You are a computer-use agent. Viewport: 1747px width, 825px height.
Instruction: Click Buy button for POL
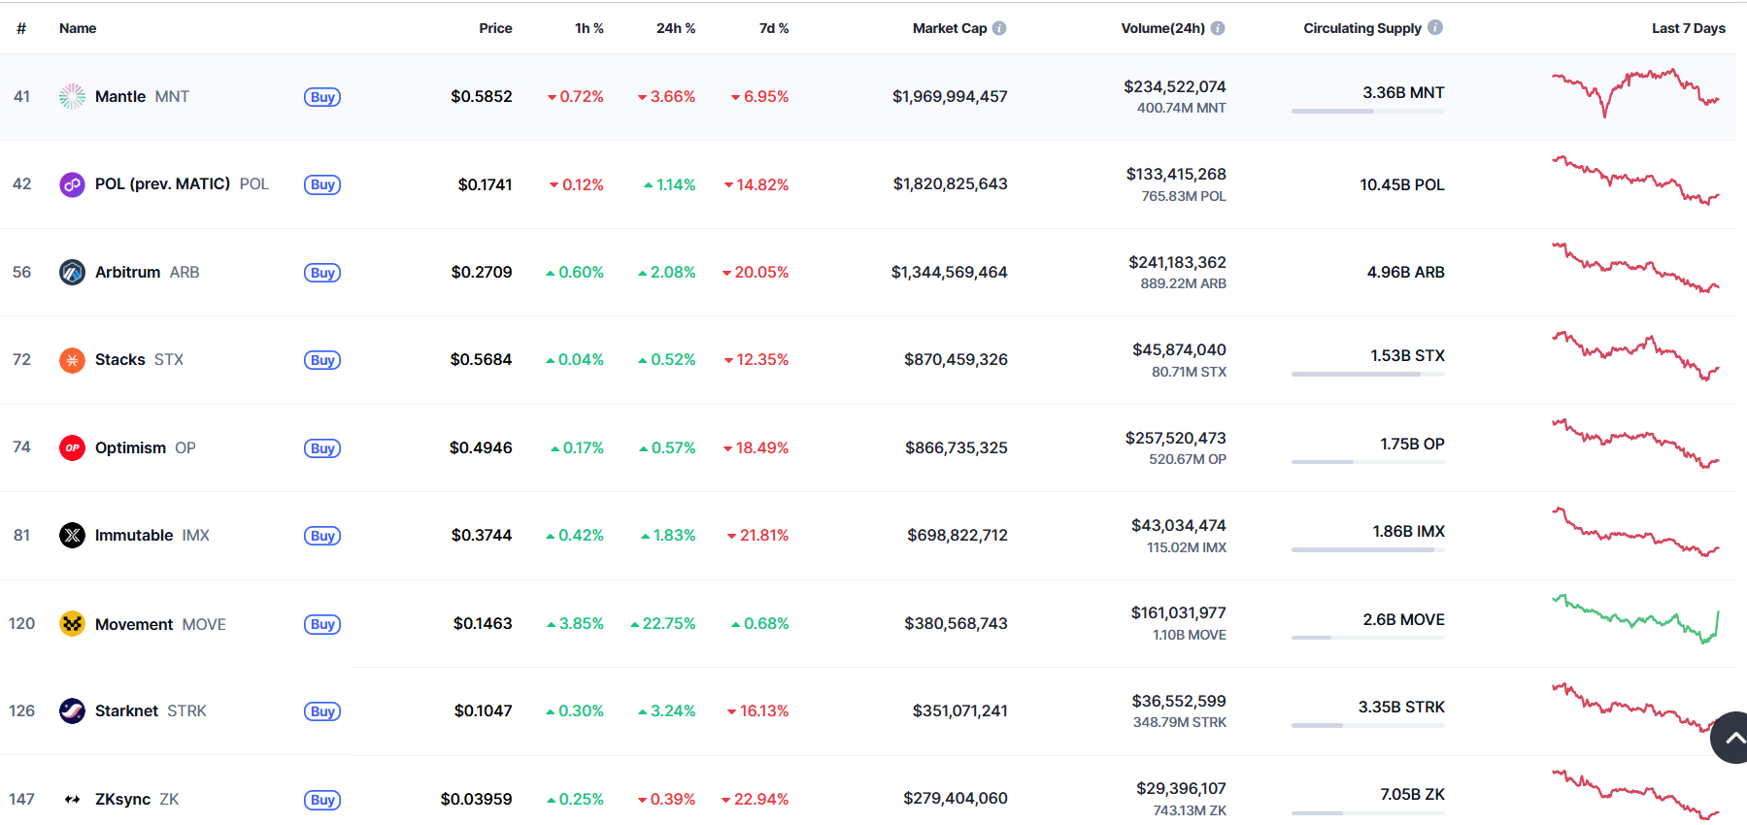tap(322, 184)
